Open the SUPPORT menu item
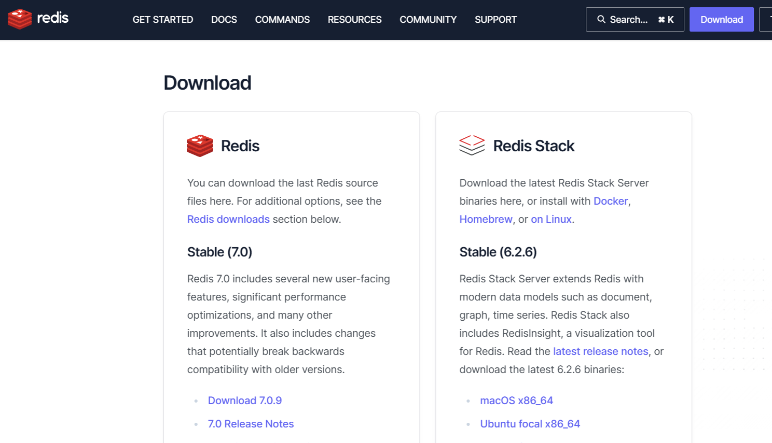This screenshot has height=443, width=772. click(x=495, y=20)
